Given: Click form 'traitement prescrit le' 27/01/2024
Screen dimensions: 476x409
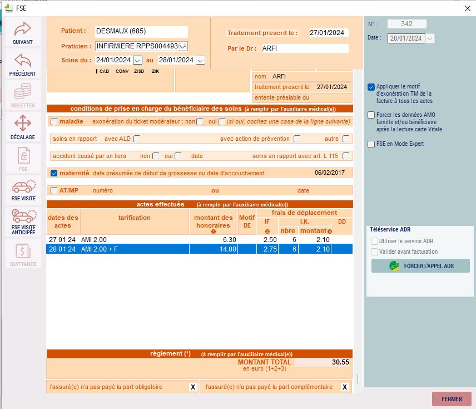Looking at the screenshot, I should (332, 87).
